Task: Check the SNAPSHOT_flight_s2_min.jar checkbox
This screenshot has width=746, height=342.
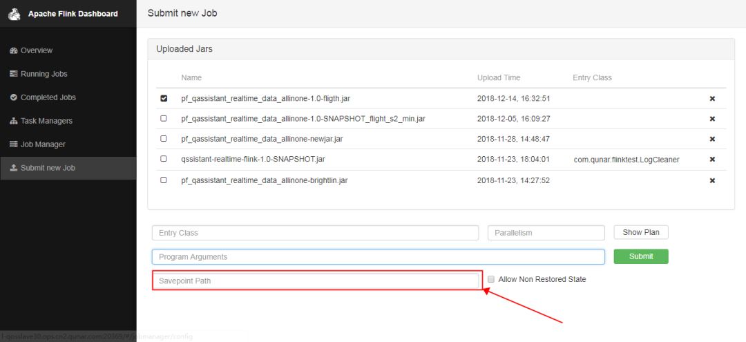Action: point(164,118)
